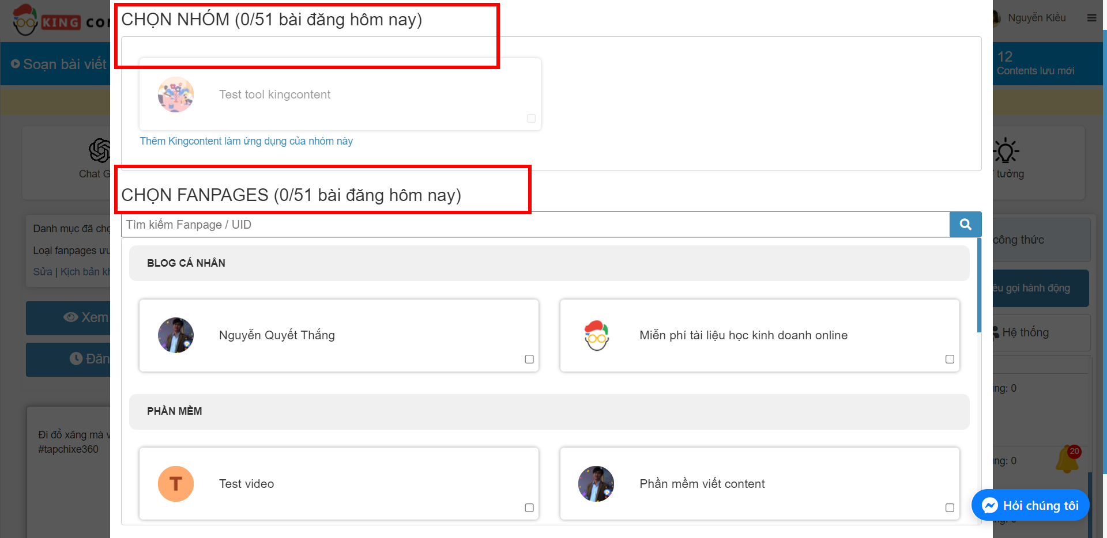The image size is (1107, 538).
Task: Click the Hệ thống button on right
Action: tap(1041, 332)
